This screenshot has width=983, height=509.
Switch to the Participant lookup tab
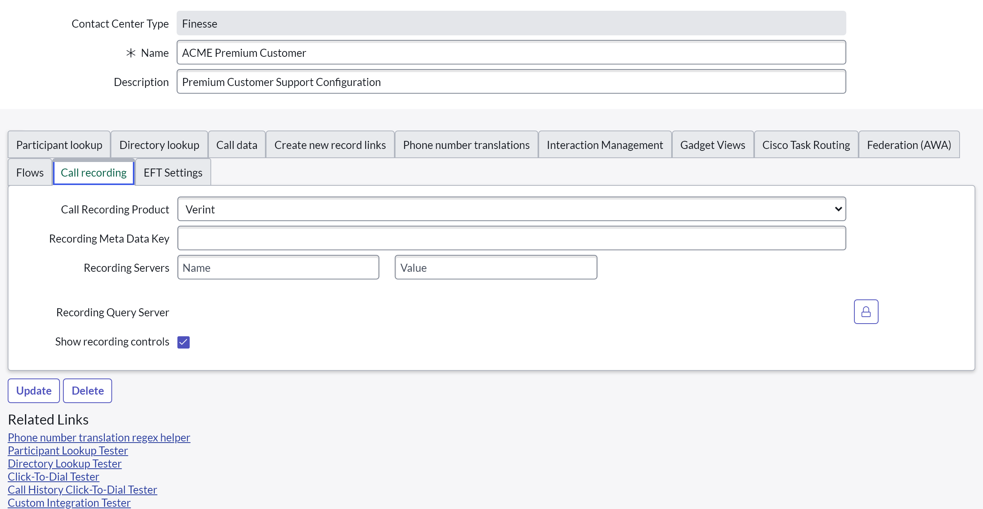tap(59, 145)
